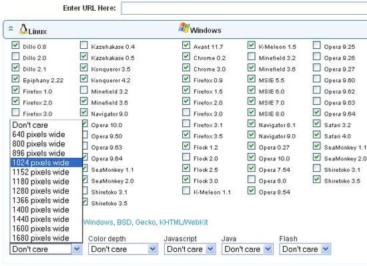Uncheck Navigator 8.1 checkbox

[252, 123]
